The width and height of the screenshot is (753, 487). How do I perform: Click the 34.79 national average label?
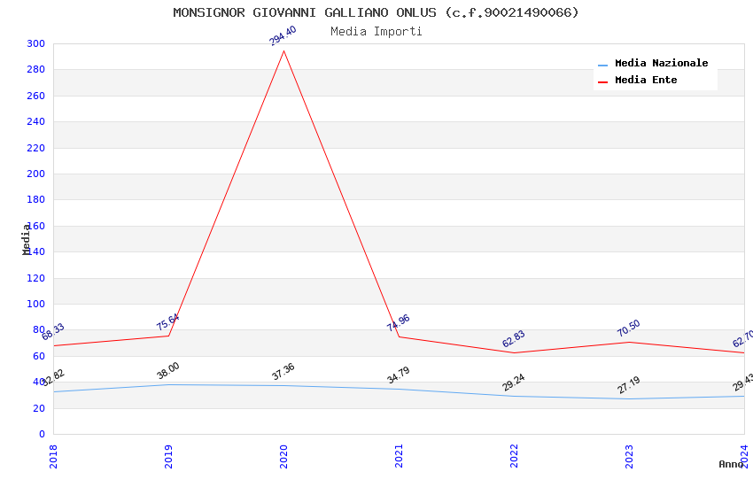[x=398, y=375]
